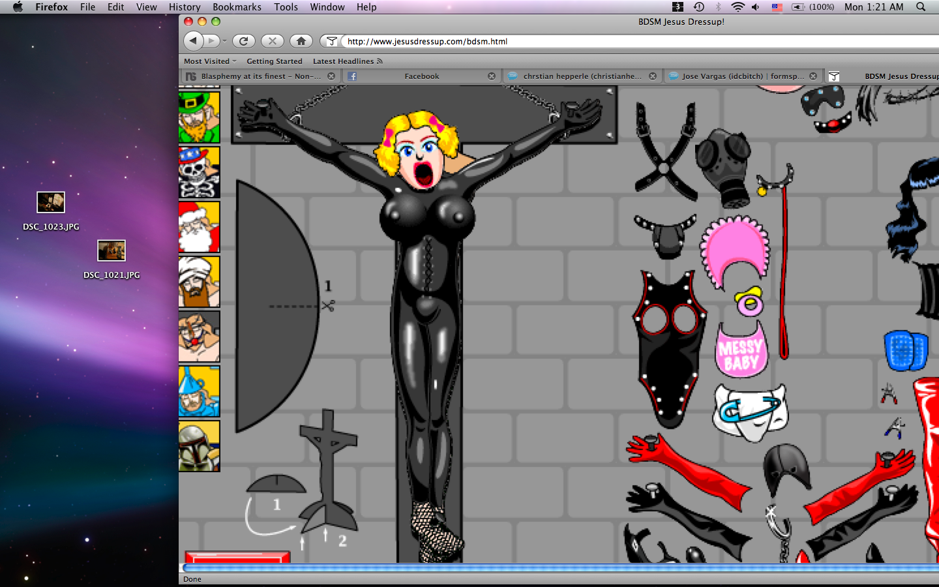Open the back/forward history dropdown arrow
This screenshot has width=939, height=587.
click(x=224, y=41)
